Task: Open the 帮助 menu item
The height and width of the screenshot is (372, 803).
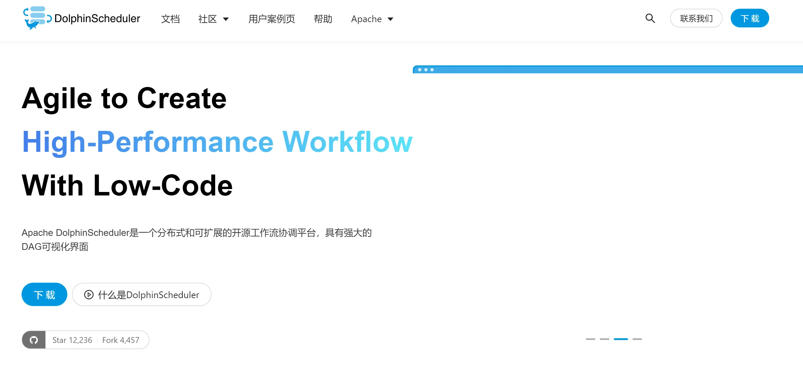Action: (323, 19)
